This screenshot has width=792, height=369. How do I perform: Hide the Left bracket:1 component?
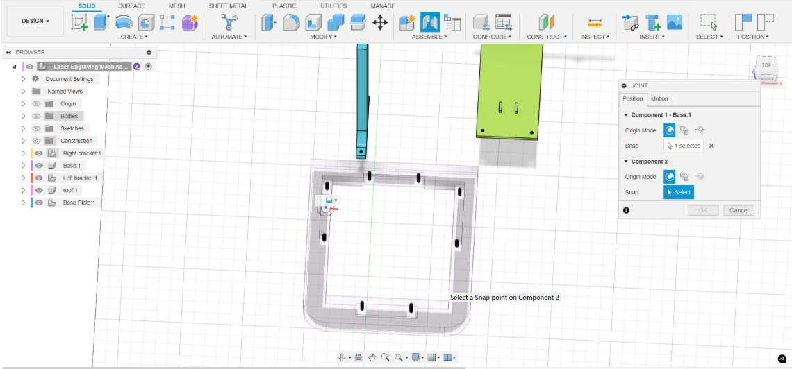[x=39, y=178]
